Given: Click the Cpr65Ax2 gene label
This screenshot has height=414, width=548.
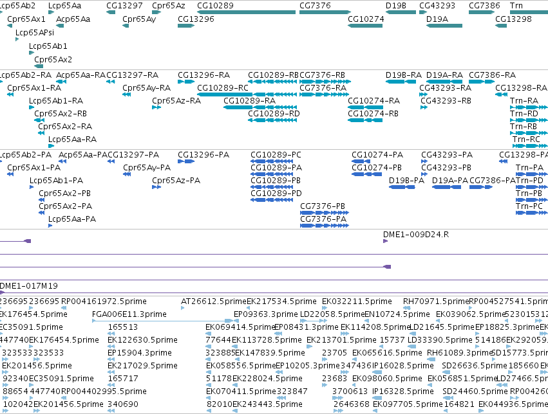Looking at the screenshot, I should click(x=53, y=60).
